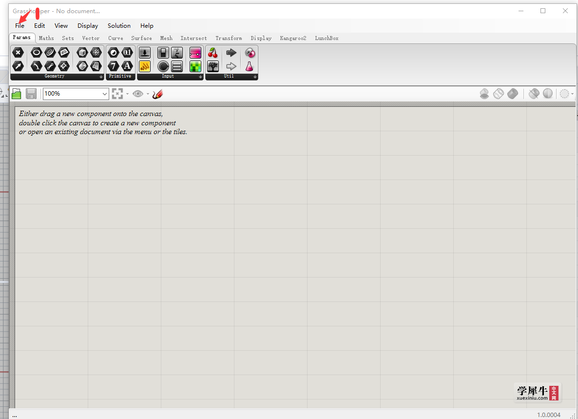Select the Circle parameter hexagon icon
578x419 pixels.
[x=36, y=53]
